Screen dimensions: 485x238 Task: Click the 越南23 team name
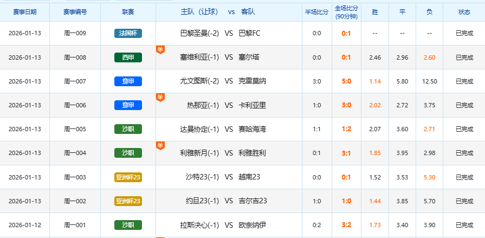tap(249, 177)
